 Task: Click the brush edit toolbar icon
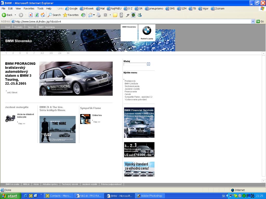[x=127, y=15]
